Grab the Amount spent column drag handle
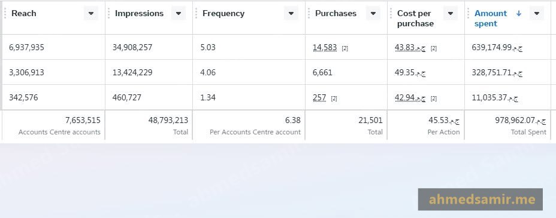The height and width of the screenshot is (218, 556). coord(469,13)
